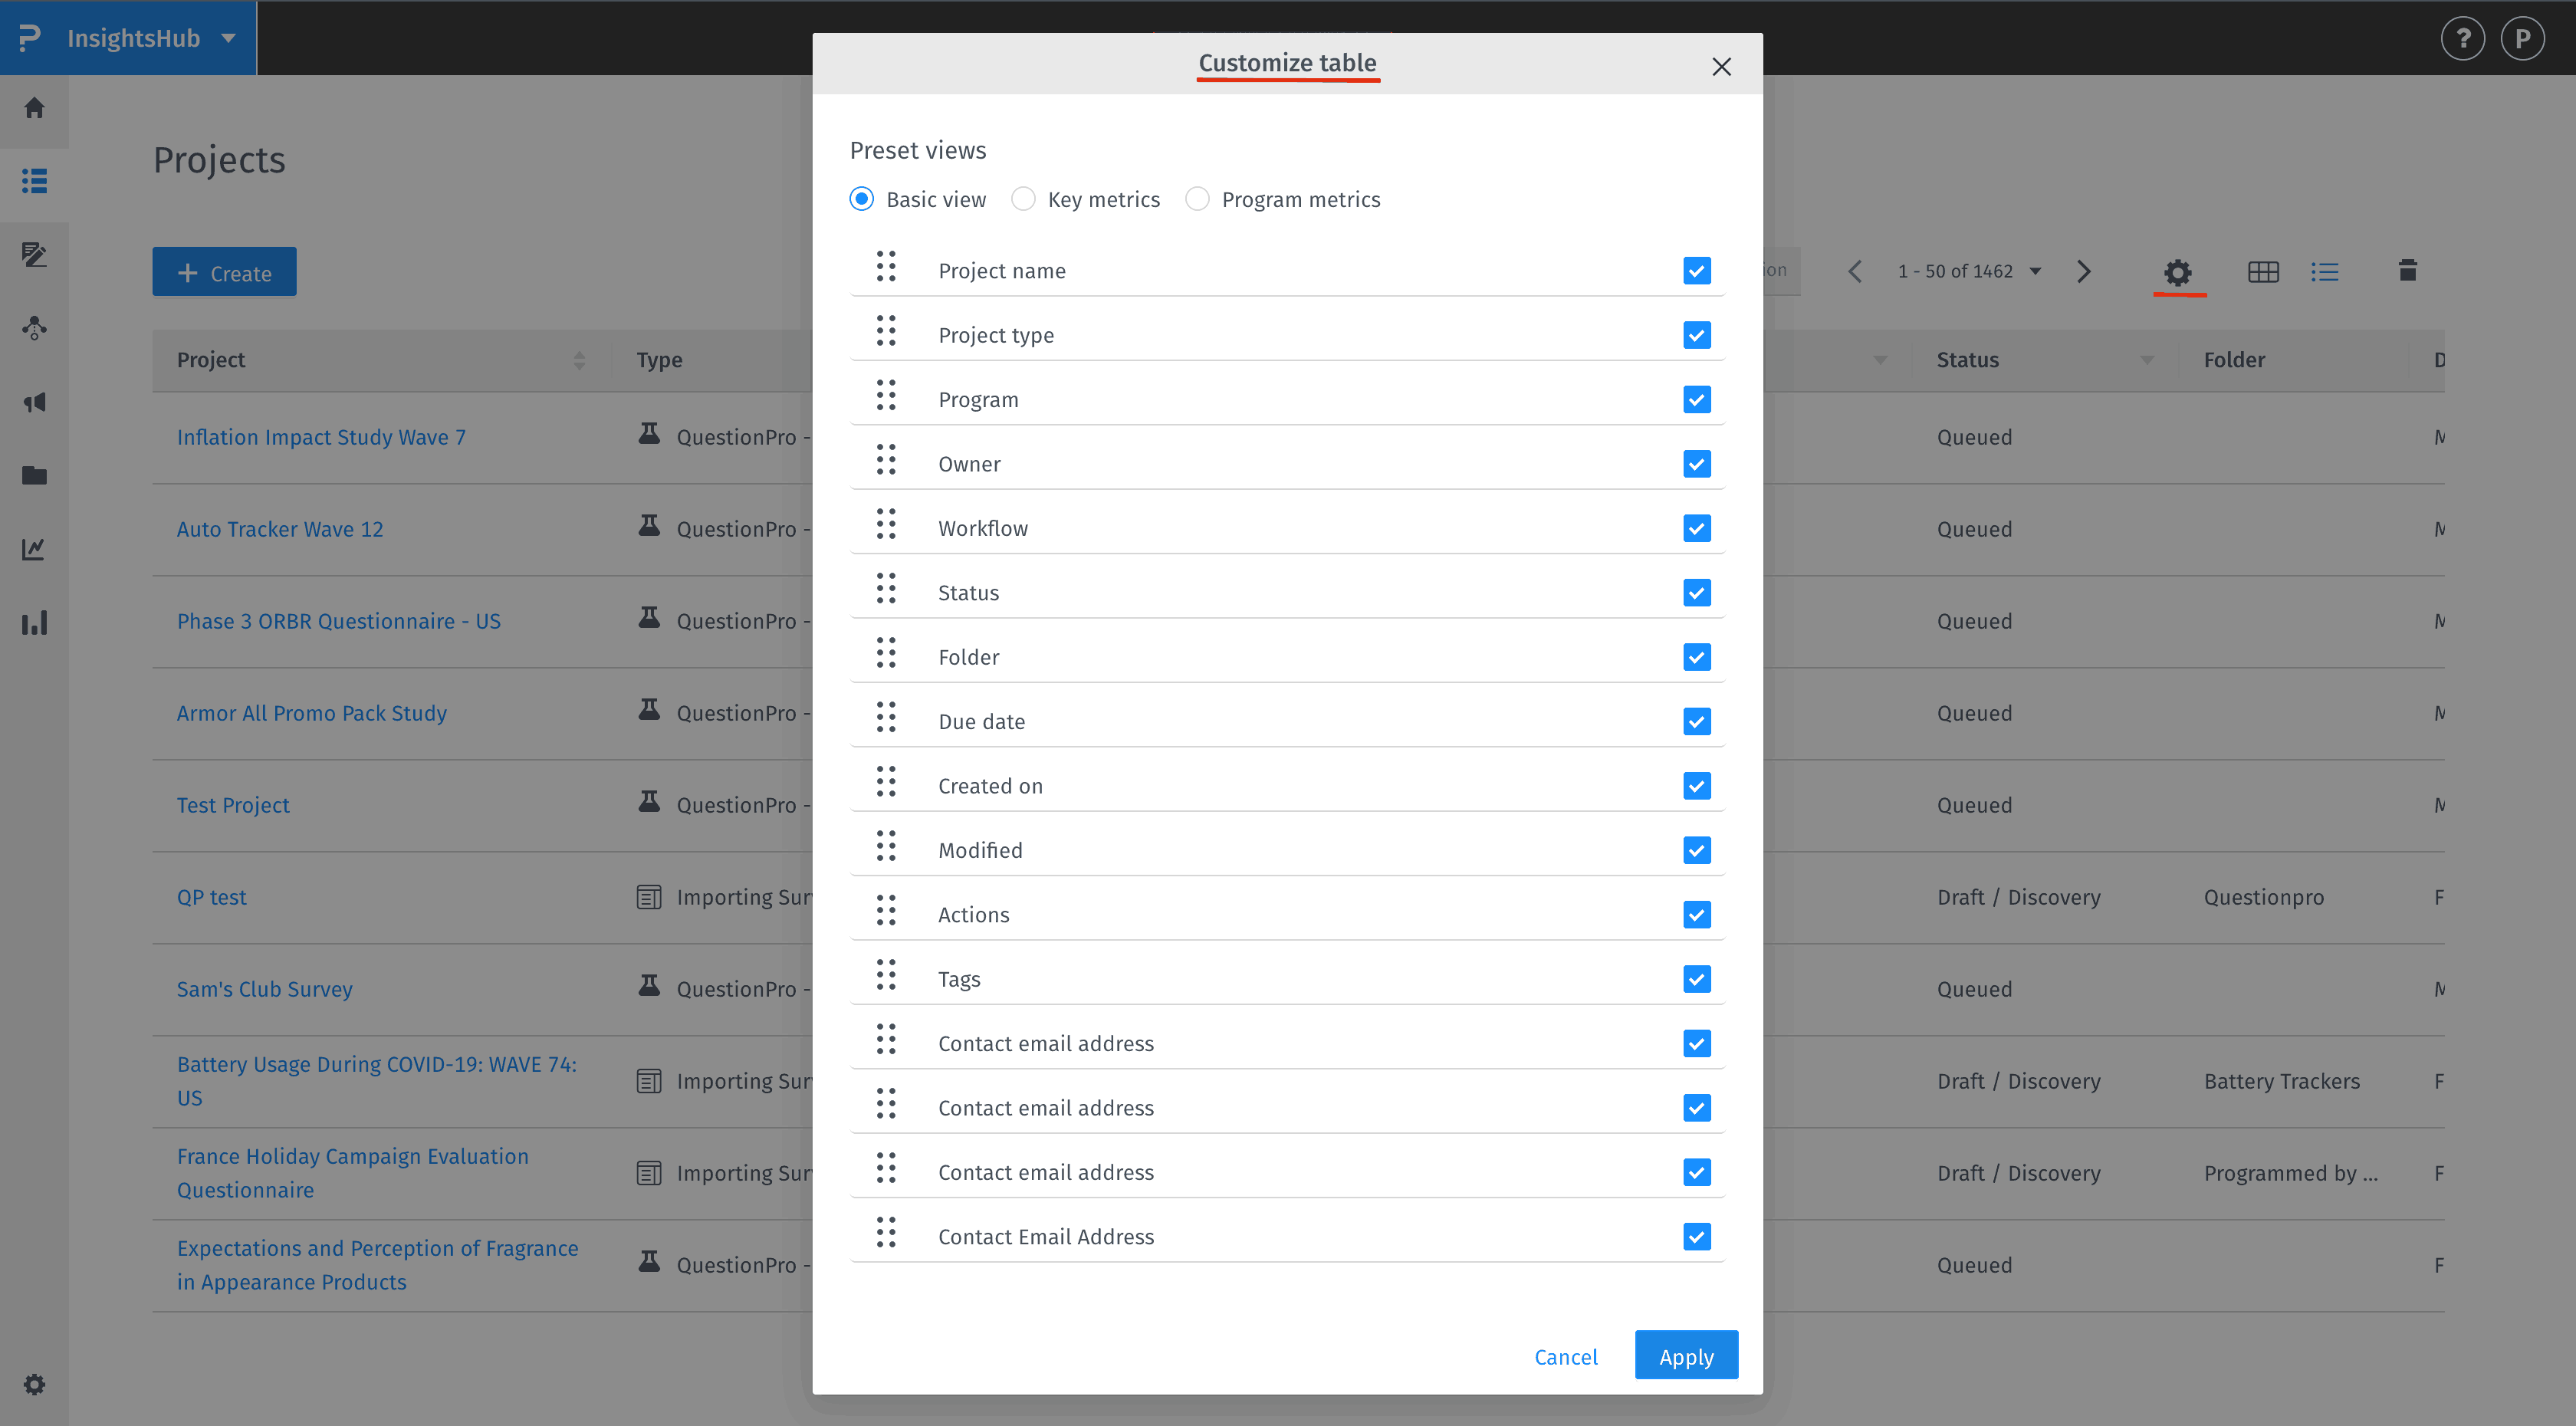Click the Apply button
Image resolution: width=2576 pixels, height=1426 pixels.
click(x=1685, y=1356)
